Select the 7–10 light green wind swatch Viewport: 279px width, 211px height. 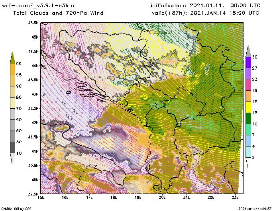click(x=248, y=130)
